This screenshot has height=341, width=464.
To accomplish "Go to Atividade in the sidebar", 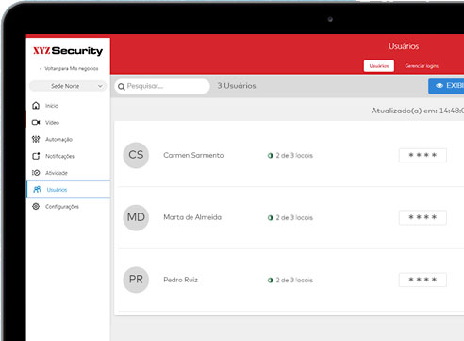I will coord(57,173).
